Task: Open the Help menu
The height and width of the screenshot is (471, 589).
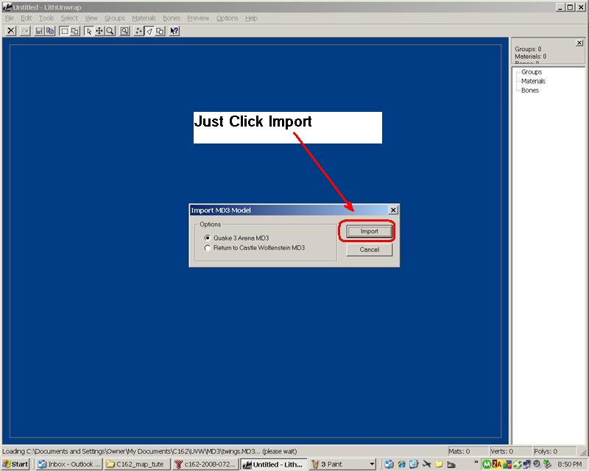Action: click(x=251, y=18)
